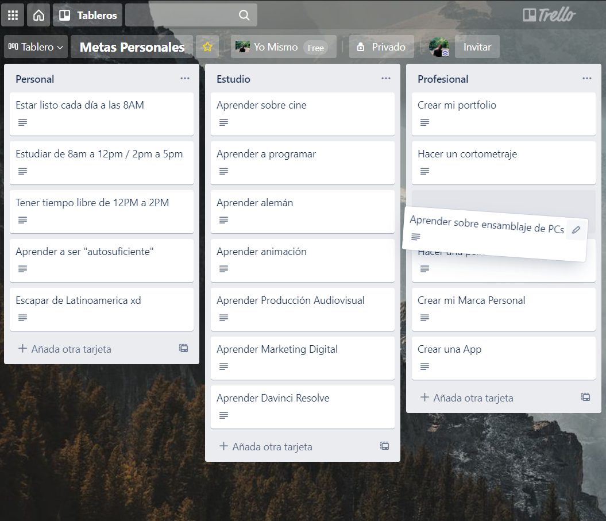Click description icon on Hacer un cortometraje card
Screen dimensions: 606x521
pos(424,171)
